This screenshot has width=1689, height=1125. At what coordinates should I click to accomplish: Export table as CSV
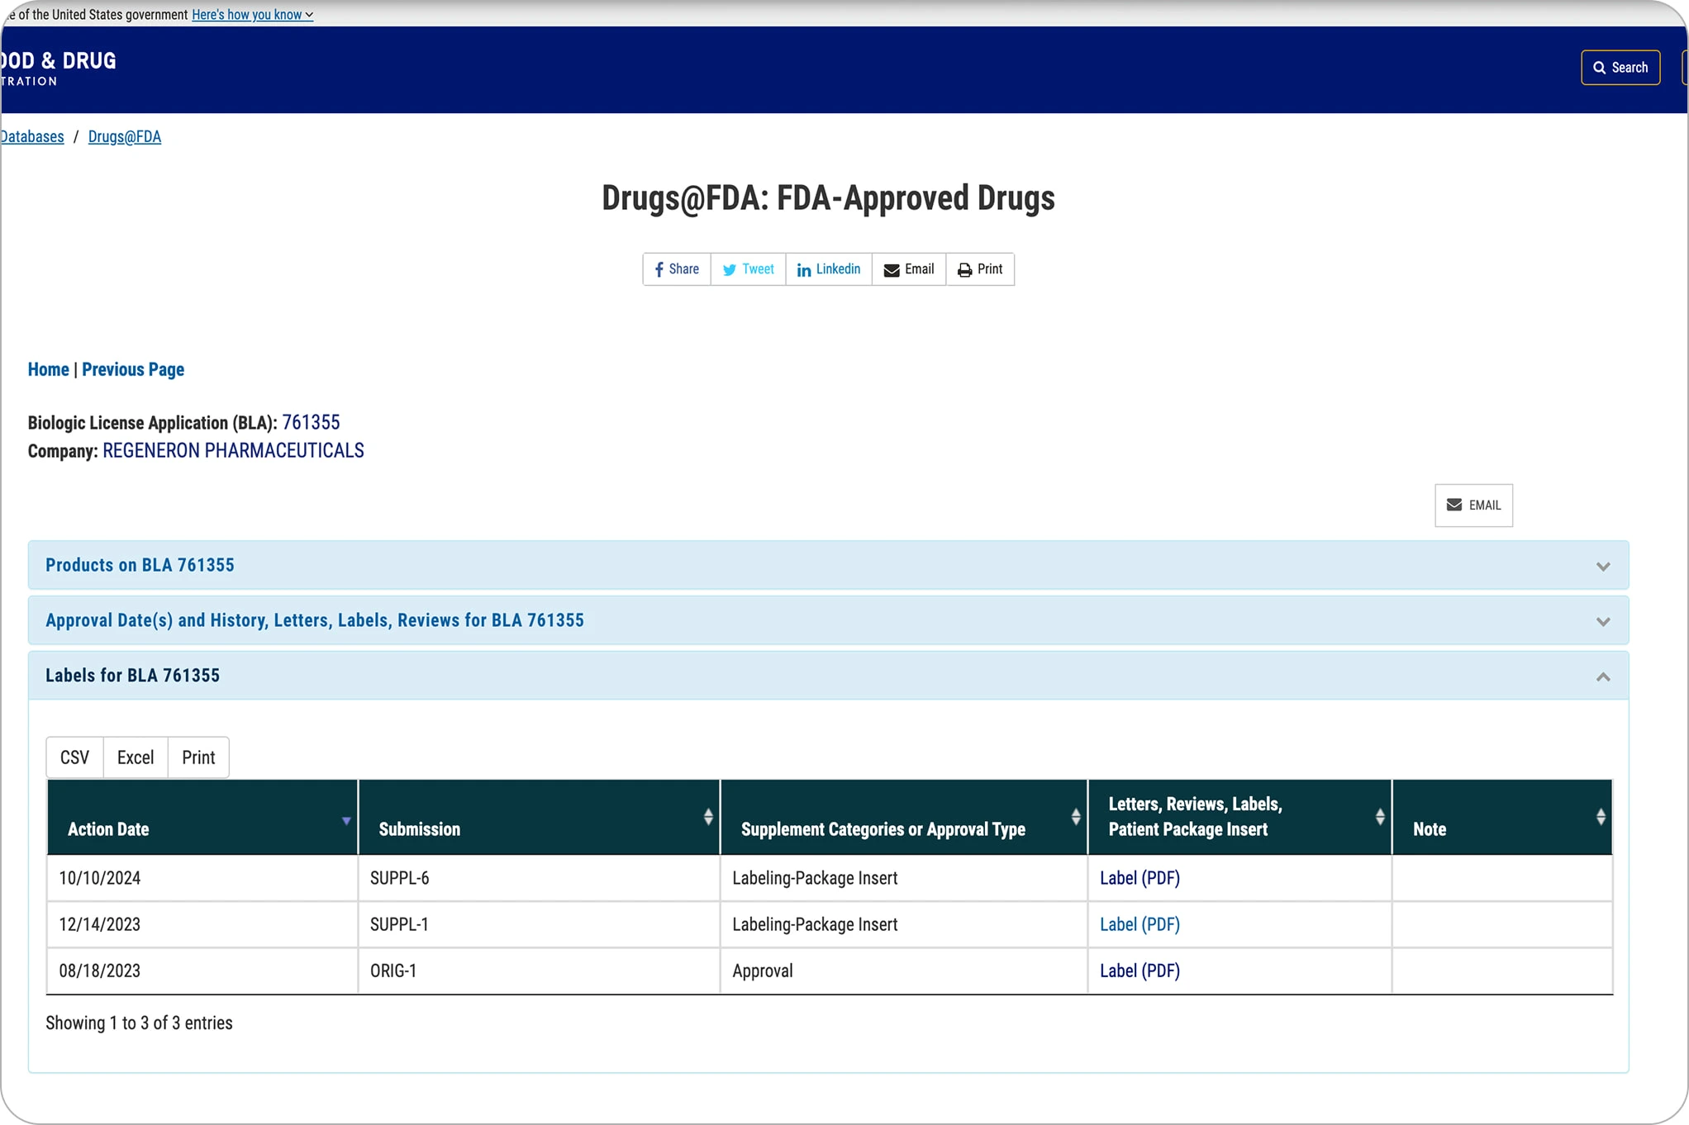74,757
